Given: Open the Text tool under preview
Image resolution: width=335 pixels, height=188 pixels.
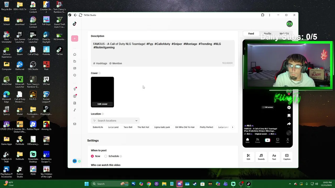Looking at the screenshot, I should [x=274, y=157].
